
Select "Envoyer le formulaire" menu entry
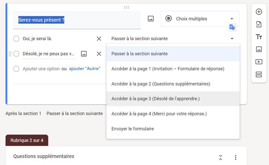pos(133,129)
